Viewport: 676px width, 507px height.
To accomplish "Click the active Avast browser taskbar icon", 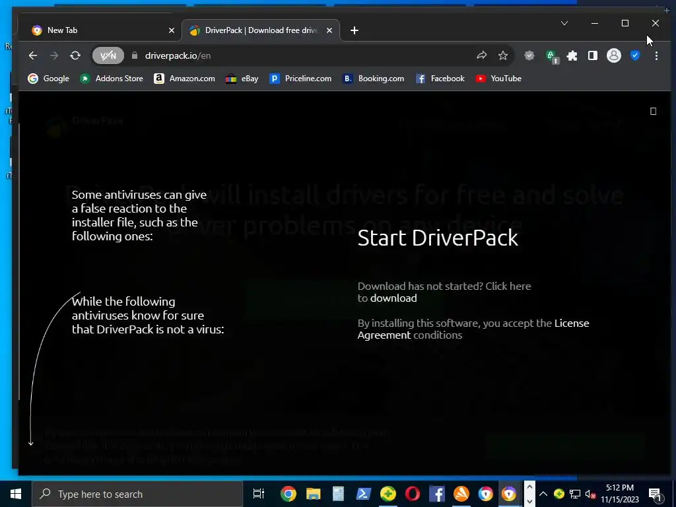I will (x=509, y=494).
